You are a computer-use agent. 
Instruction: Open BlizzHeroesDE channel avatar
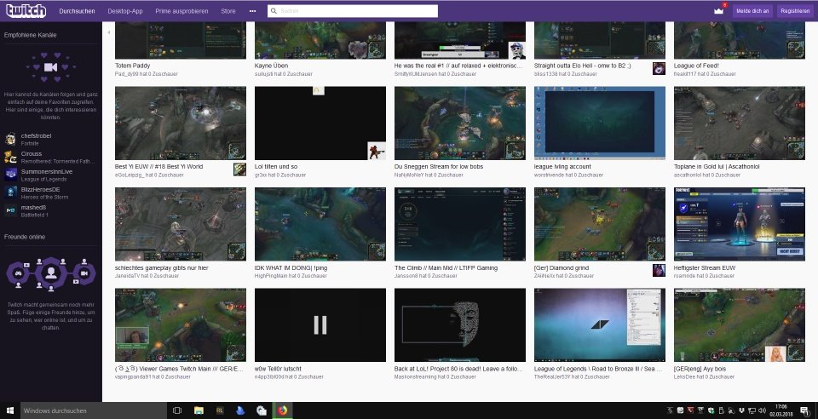10,192
